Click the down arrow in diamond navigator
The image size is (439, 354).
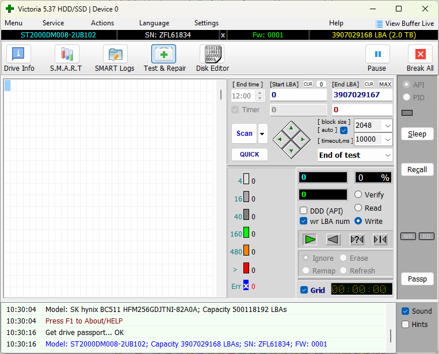pyautogui.click(x=291, y=151)
